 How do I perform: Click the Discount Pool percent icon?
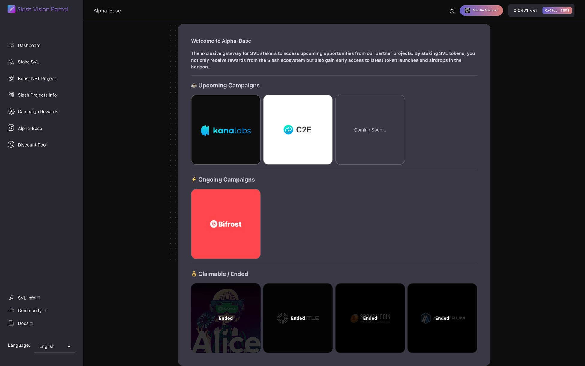click(11, 145)
